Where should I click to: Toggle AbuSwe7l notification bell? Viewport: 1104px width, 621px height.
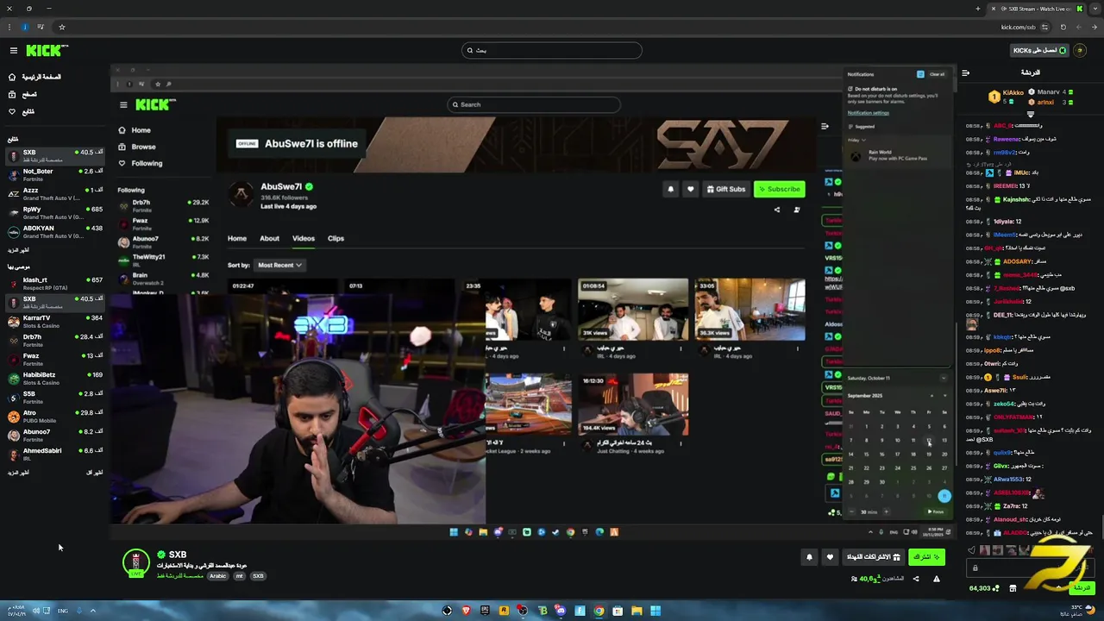(670, 189)
